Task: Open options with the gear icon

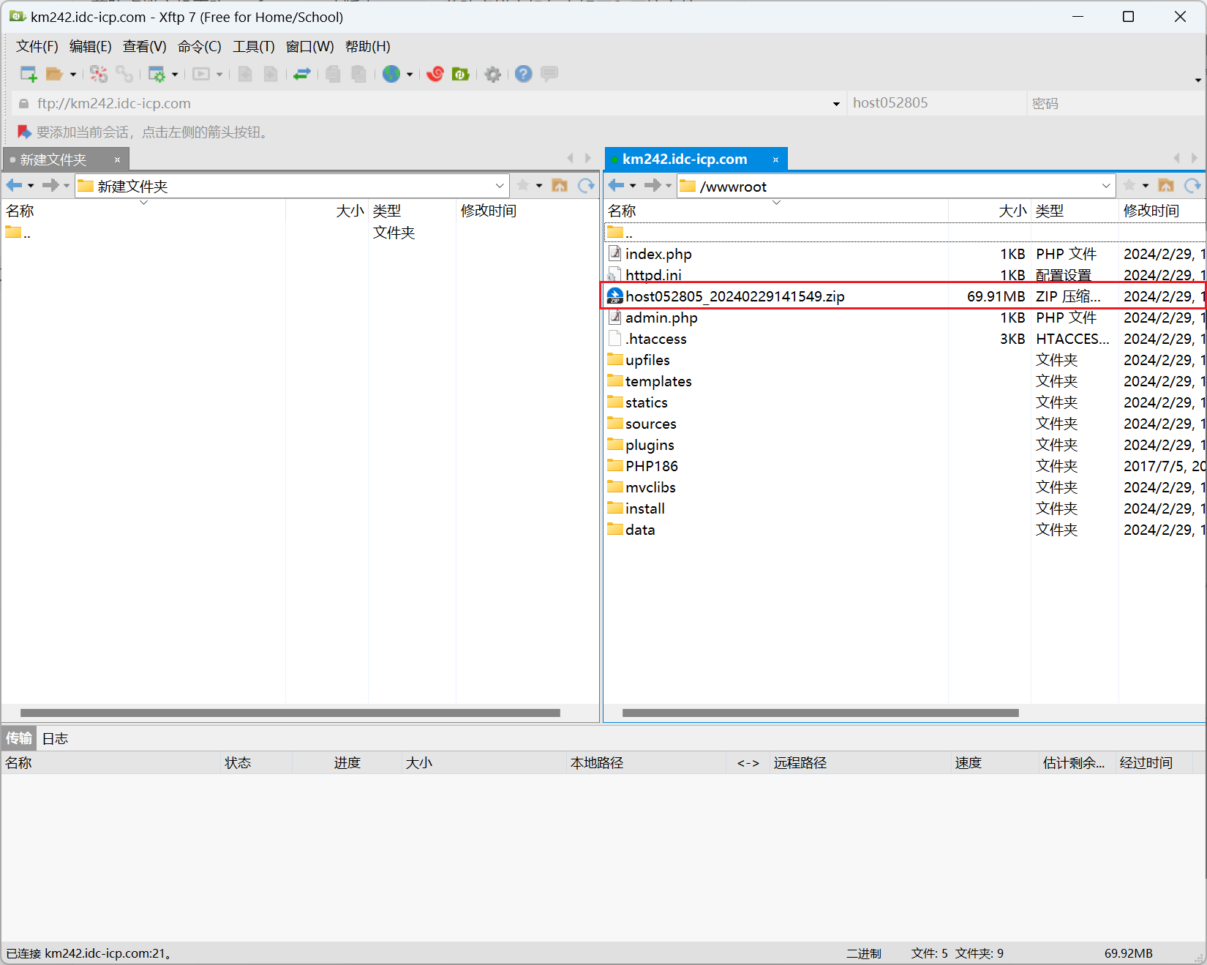Action: (x=493, y=74)
